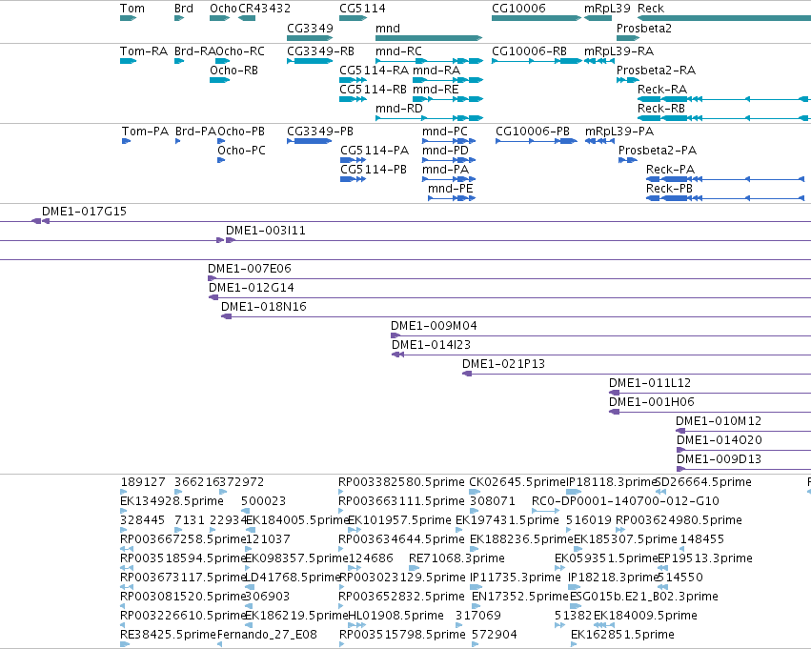Click the Reck gene label
Screen dimensions: 811x649
pos(651,9)
